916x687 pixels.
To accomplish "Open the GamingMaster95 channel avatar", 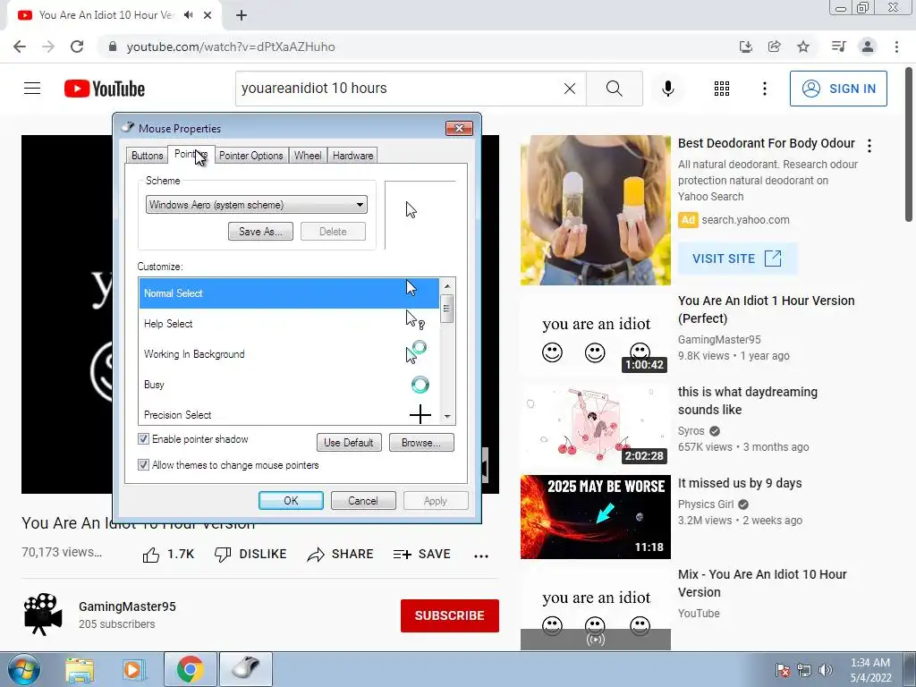I will 43,614.
